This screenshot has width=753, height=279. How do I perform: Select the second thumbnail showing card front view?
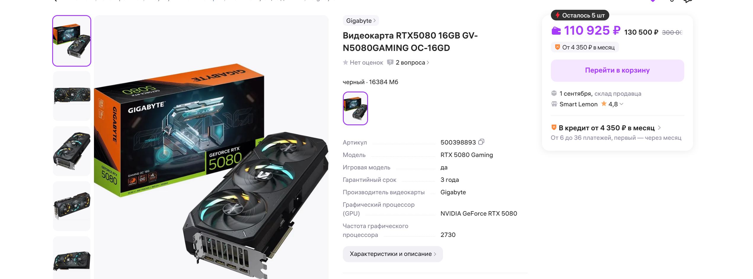click(72, 96)
